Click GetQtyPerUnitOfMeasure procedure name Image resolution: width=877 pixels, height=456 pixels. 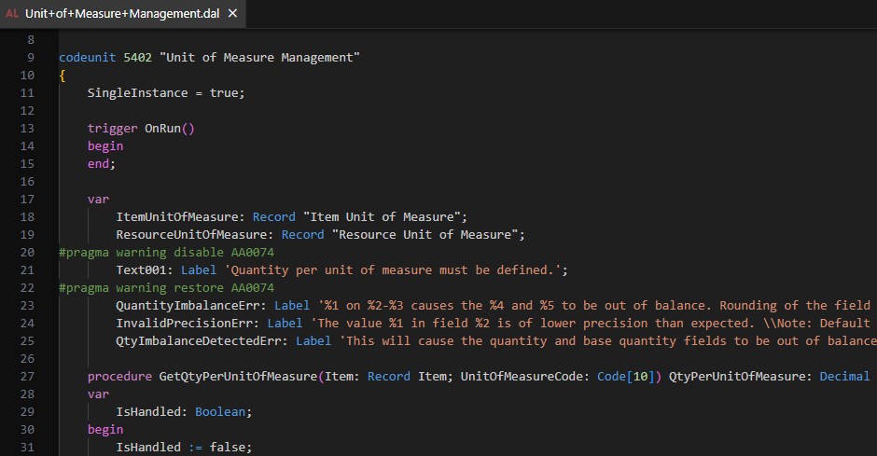pyautogui.click(x=238, y=377)
